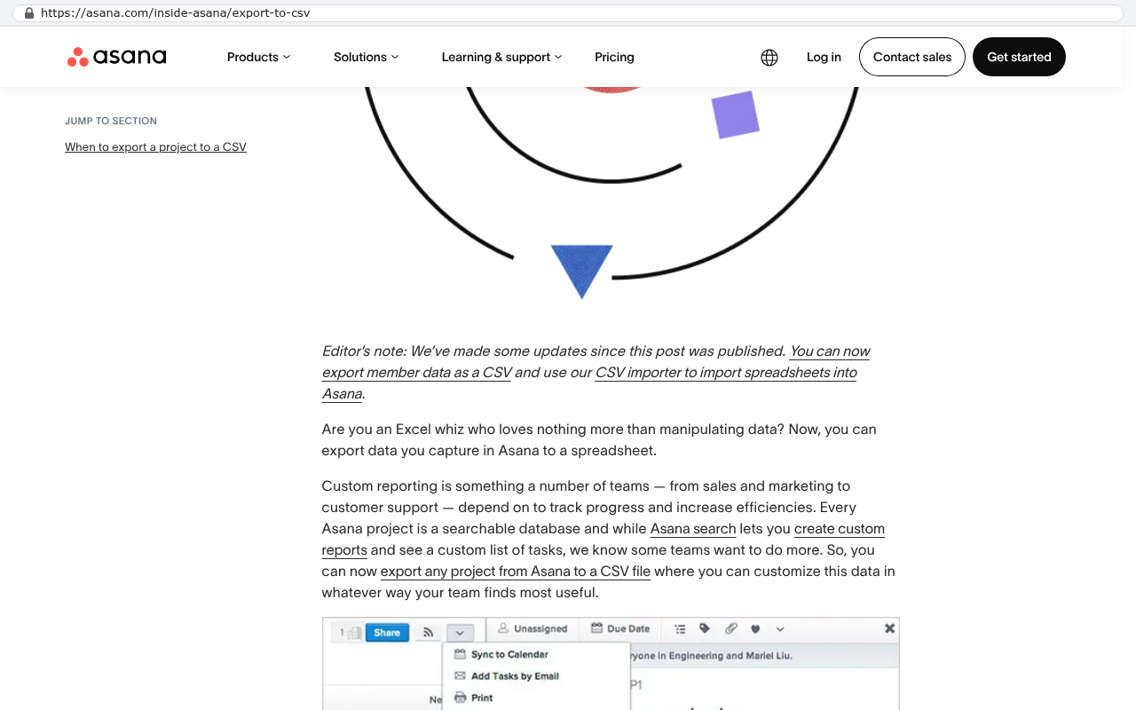Click the dropdown arrow beside the RSS icon
This screenshot has width=1136, height=710.
[459, 633]
